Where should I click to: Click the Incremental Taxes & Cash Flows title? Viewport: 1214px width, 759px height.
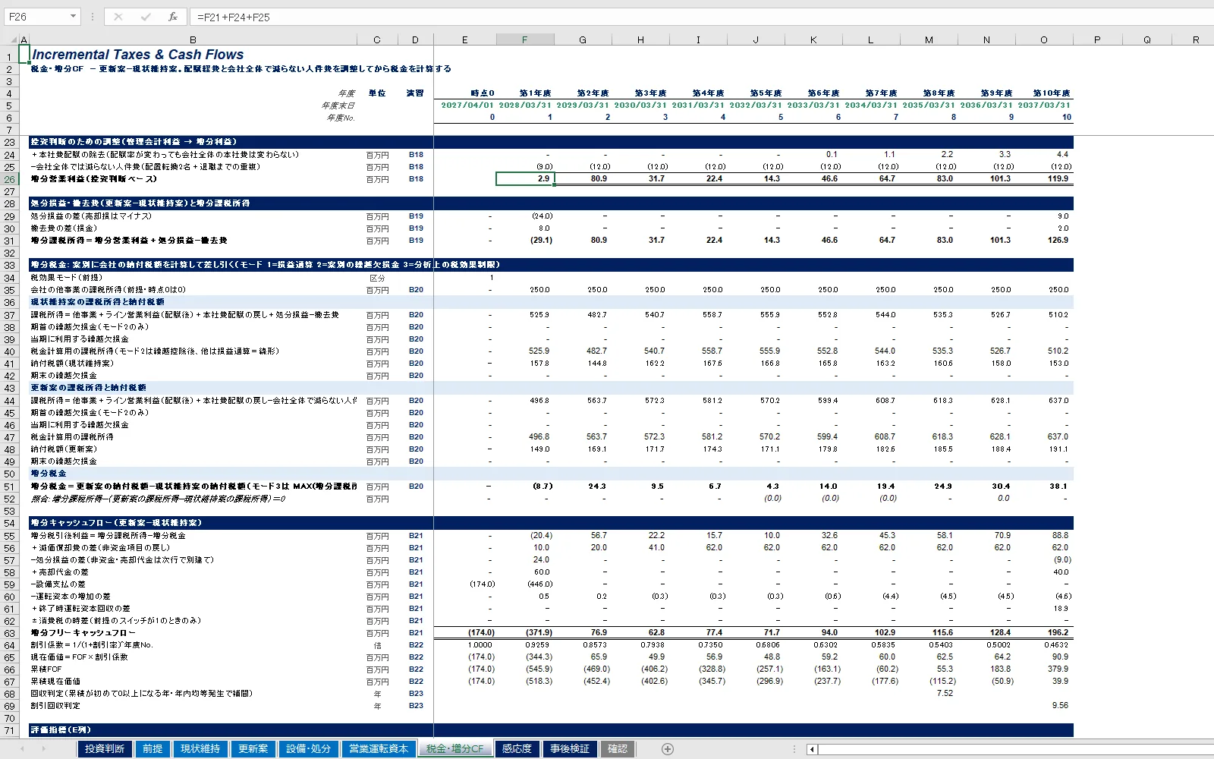click(x=138, y=55)
